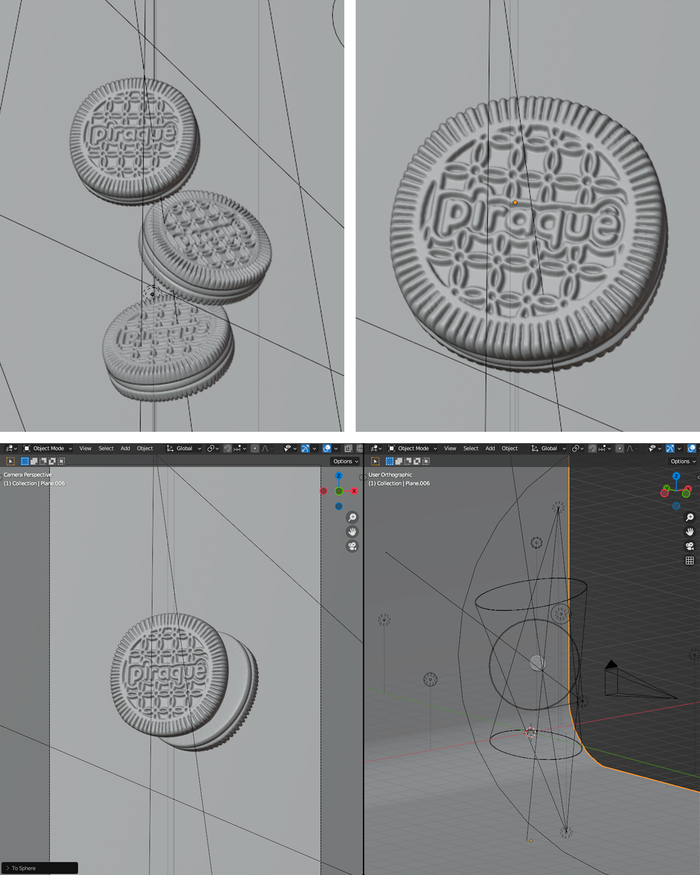Open proportional falloff curve menu, Camera viewport
Image resolution: width=700 pixels, height=875 pixels.
click(x=267, y=448)
